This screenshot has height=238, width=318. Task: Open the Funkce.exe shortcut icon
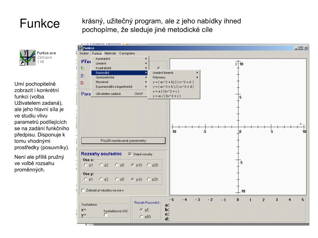[28, 57]
